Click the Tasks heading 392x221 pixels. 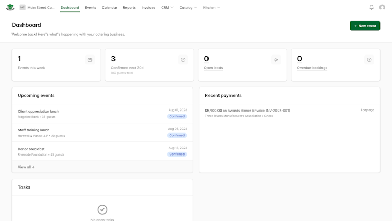(x=24, y=187)
